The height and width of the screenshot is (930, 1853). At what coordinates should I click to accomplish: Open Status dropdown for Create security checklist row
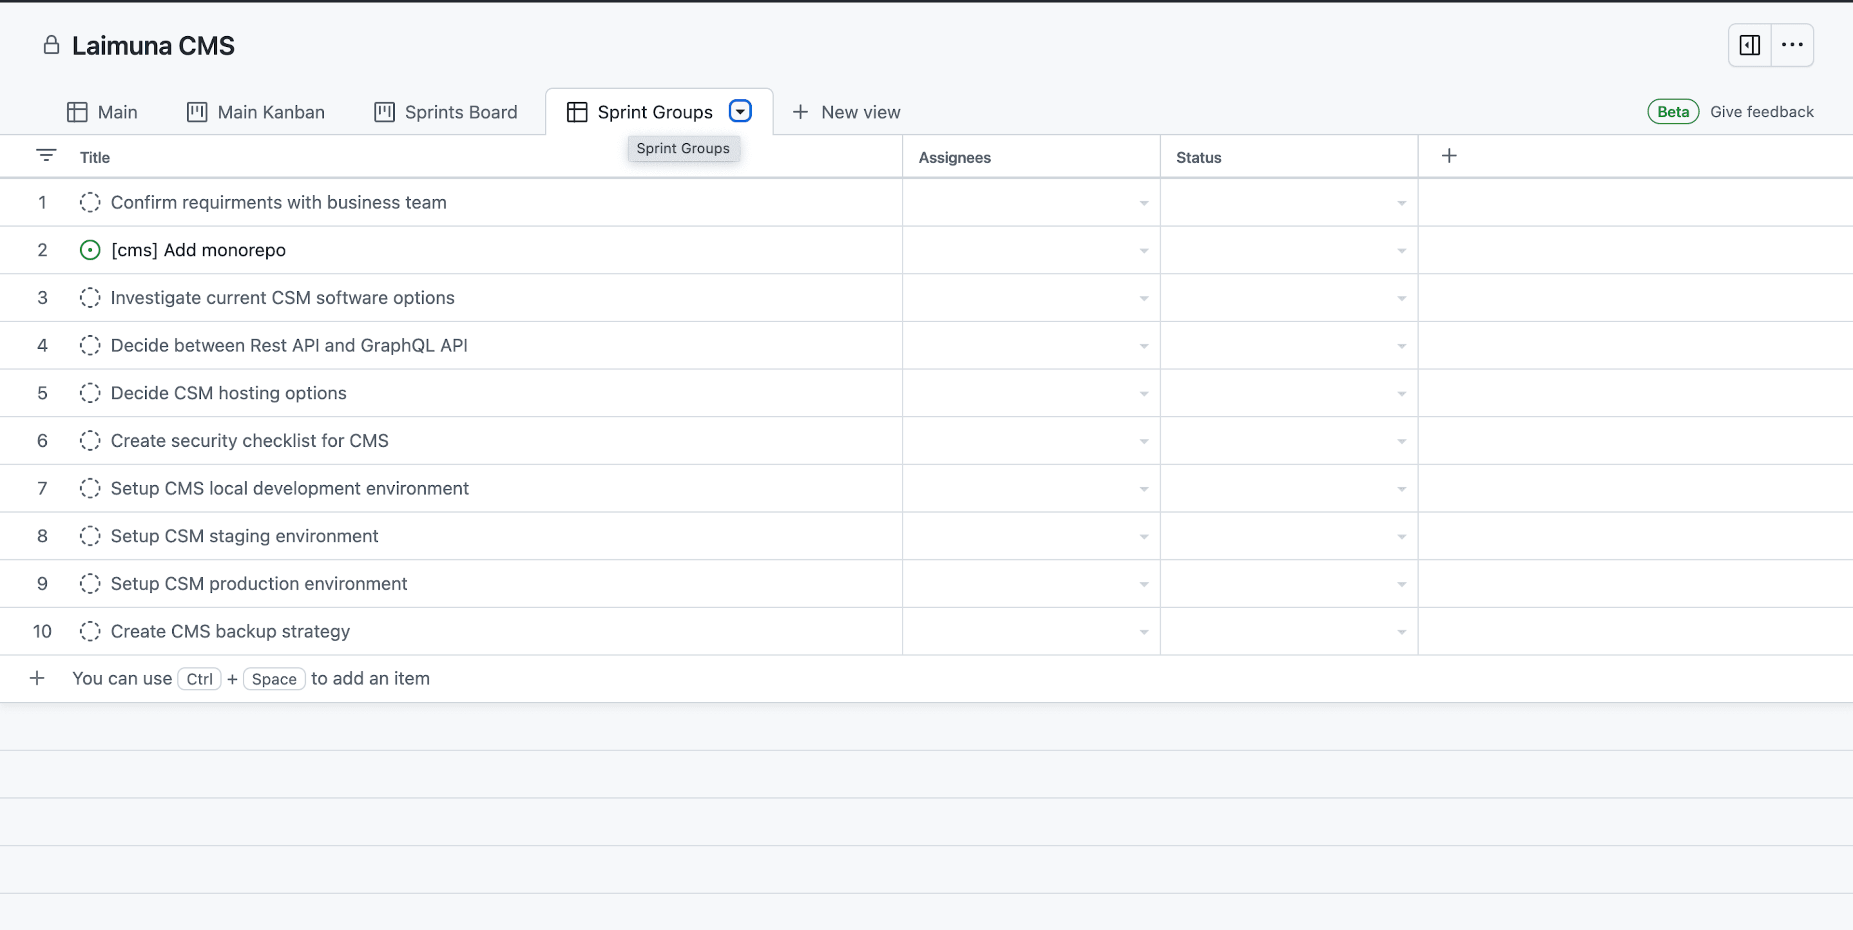click(1401, 442)
